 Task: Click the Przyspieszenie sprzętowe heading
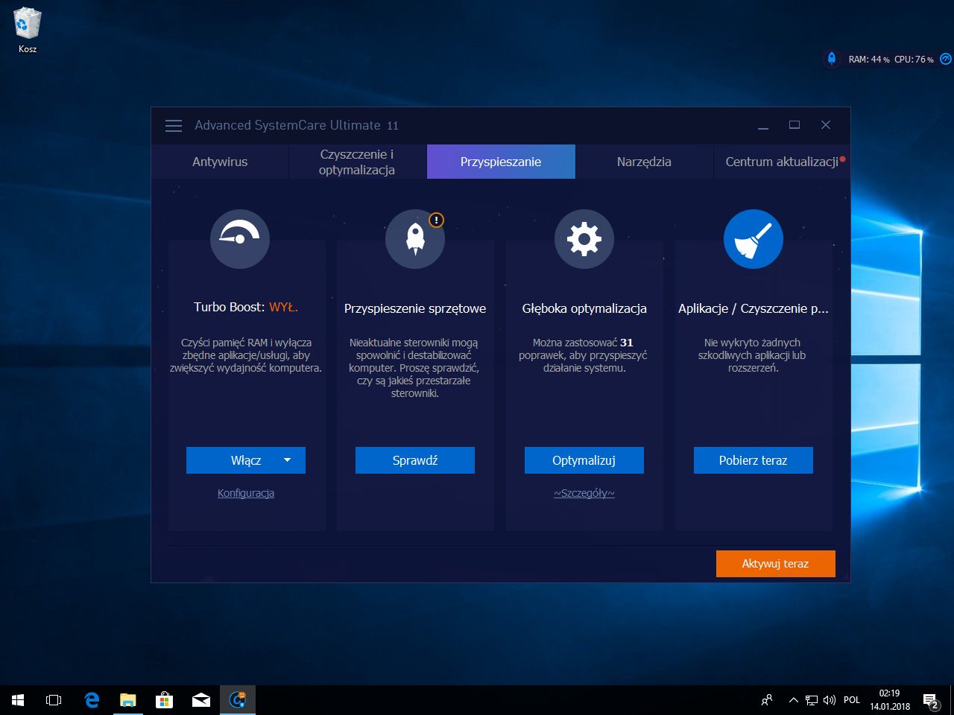tap(415, 308)
